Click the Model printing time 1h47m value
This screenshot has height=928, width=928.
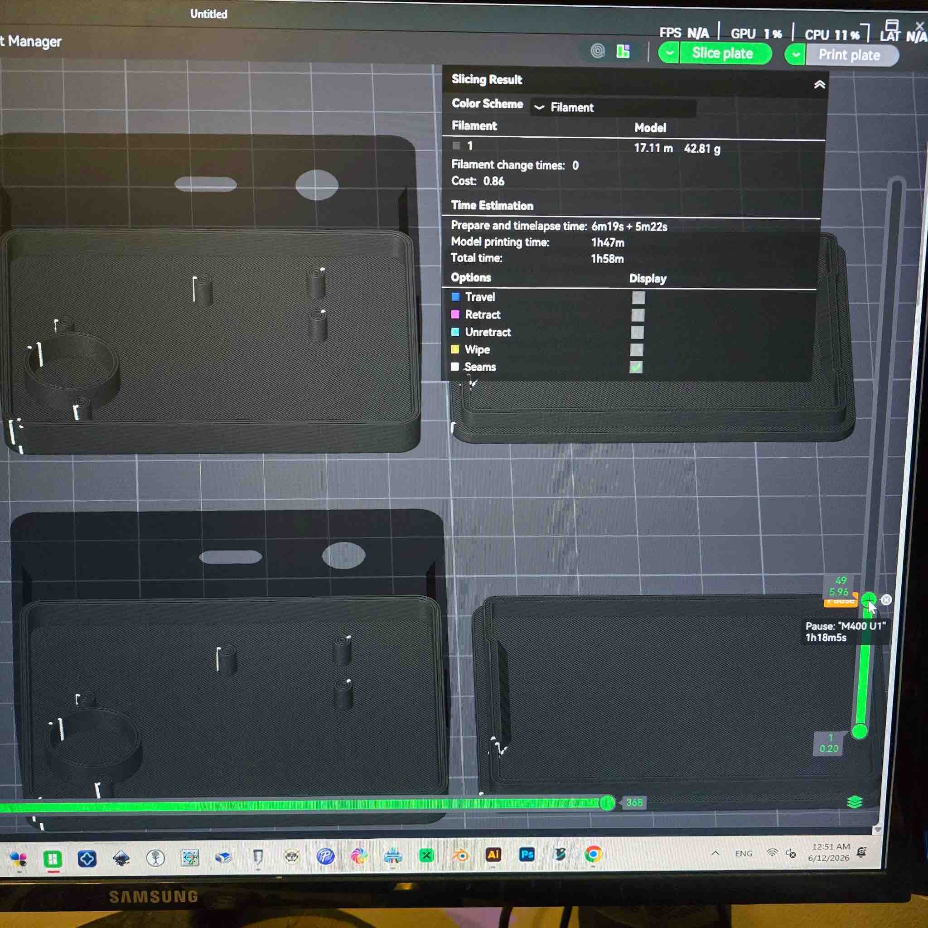pyautogui.click(x=608, y=242)
